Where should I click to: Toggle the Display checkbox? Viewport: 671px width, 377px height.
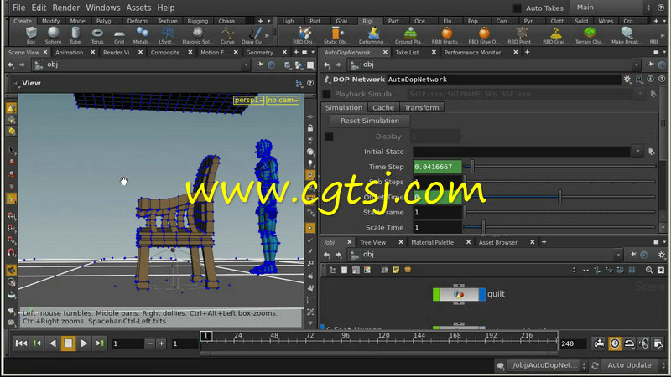[329, 137]
